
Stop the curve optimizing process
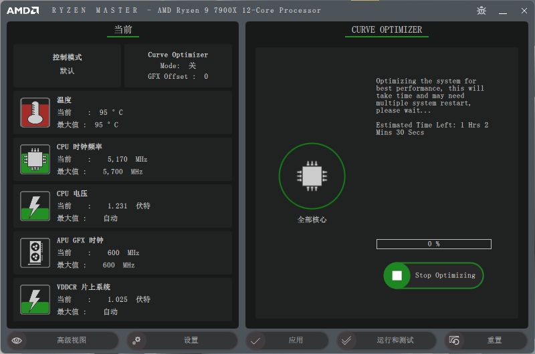pyautogui.click(x=433, y=275)
